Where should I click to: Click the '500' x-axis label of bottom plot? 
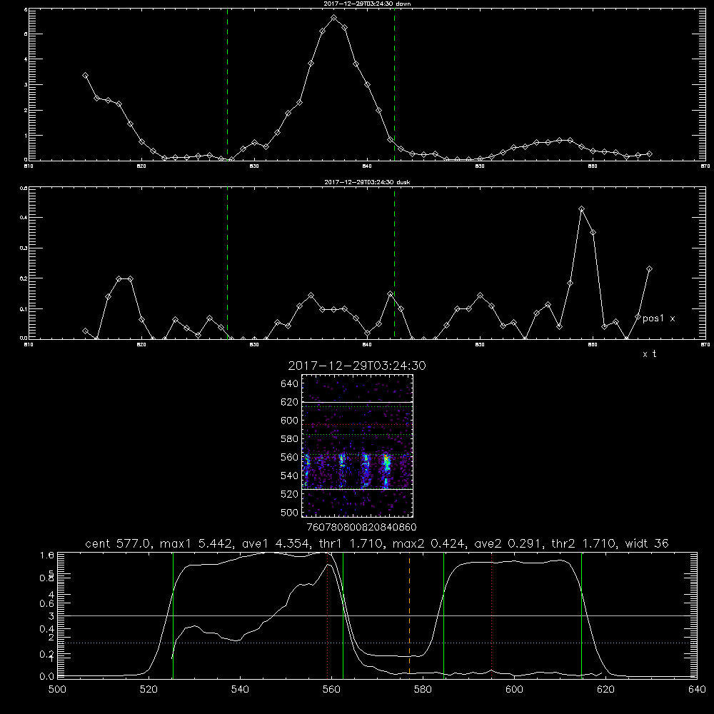(x=57, y=690)
